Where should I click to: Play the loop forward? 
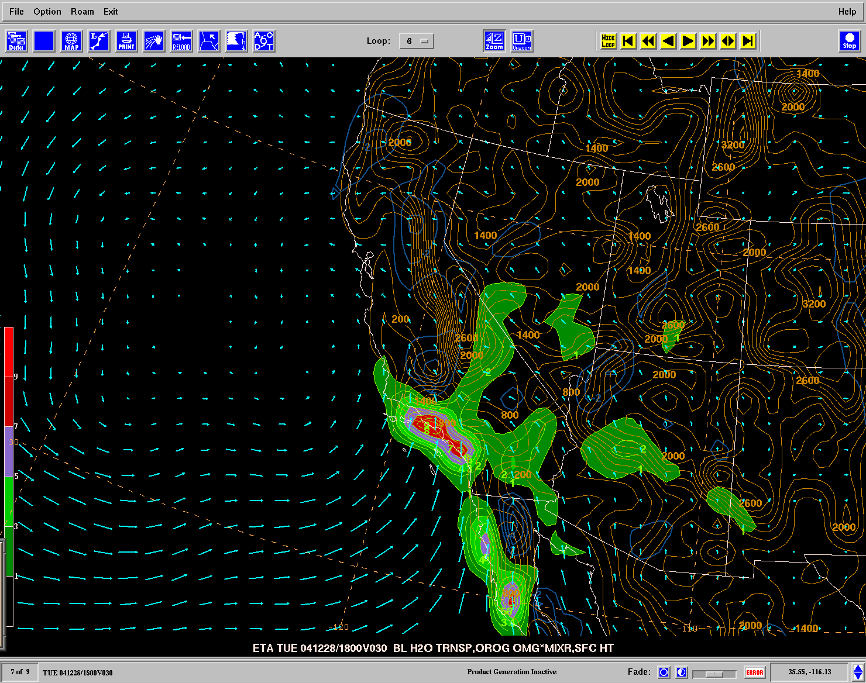point(688,41)
